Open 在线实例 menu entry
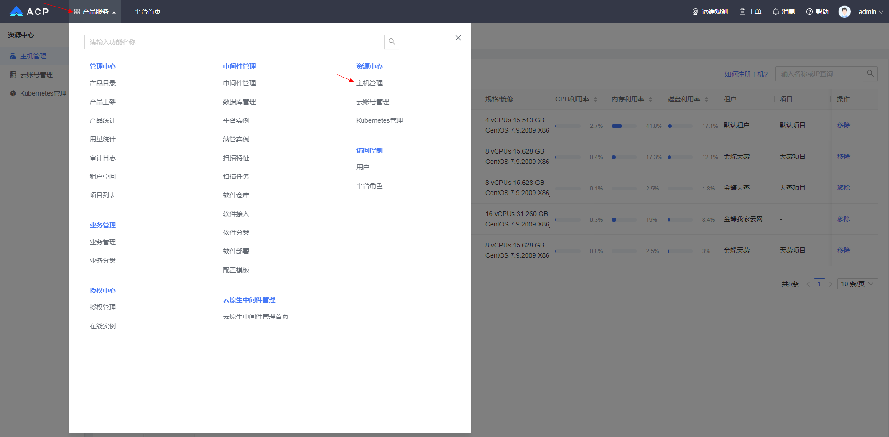The image size is (889, 437). [x=103, y=326]
